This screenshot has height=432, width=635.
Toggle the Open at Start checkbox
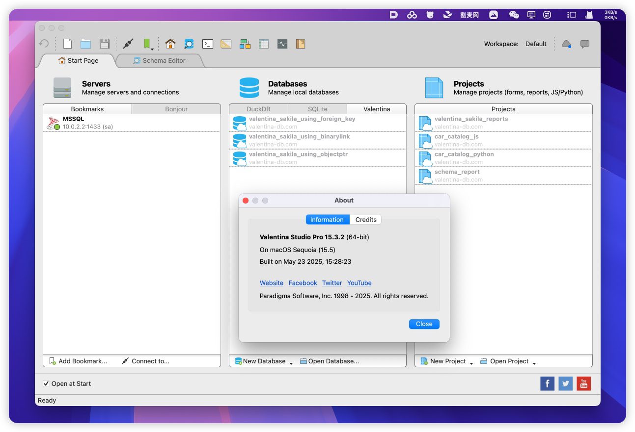(46, 383)
